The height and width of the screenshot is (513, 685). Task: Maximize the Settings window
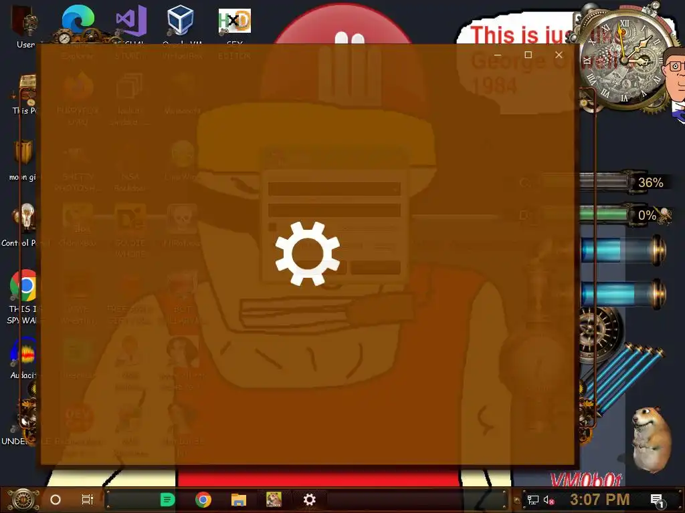pos(528,55)
